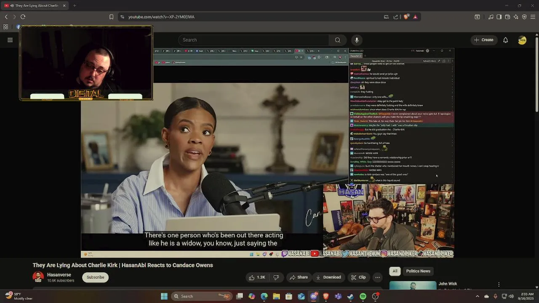Screen dimensions: 539x303
Task: Share this page from the address bar
Action: 396,17
